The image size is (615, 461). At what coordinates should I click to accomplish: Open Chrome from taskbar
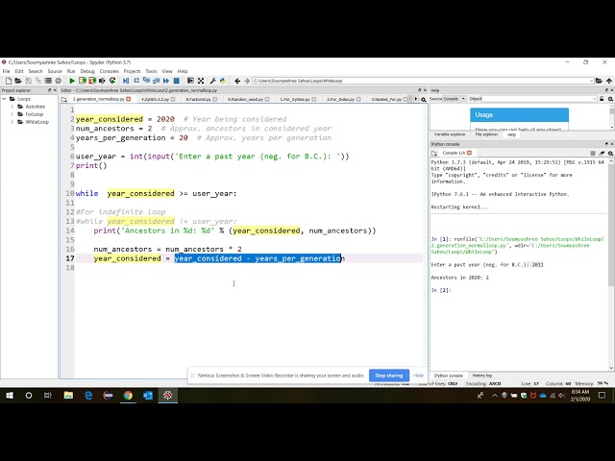coord(128,396)
